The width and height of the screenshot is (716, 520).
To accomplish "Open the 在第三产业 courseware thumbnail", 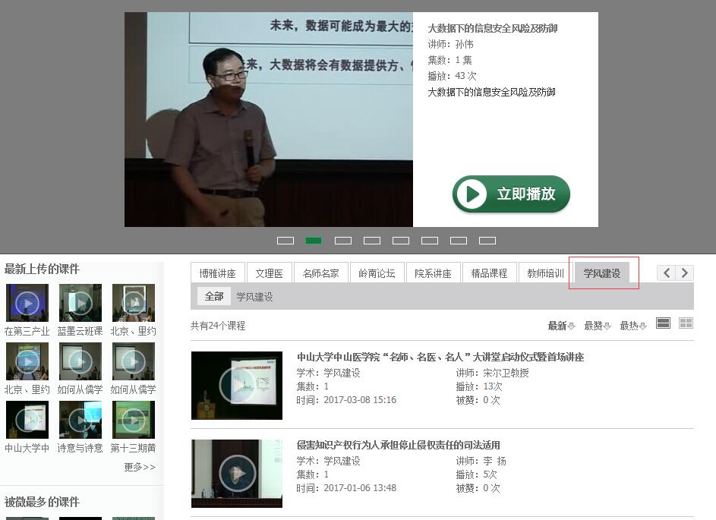I will (27, 303).
